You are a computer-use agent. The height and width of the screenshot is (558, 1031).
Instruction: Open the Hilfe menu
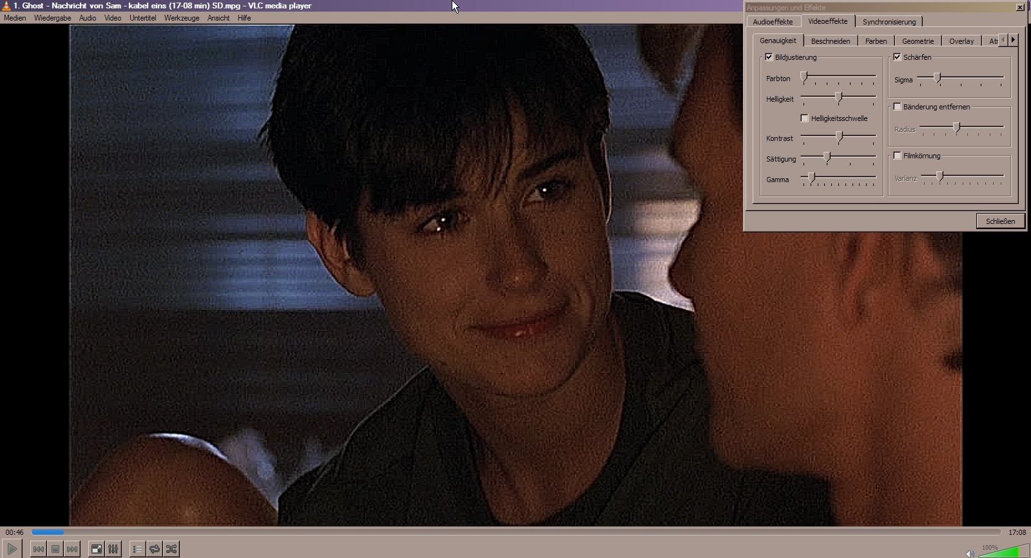coord(244,18)
